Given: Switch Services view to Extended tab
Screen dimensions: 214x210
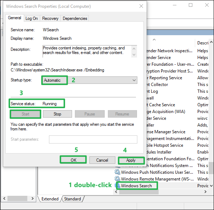Looking at the screenshot, I should tap(50, 199).
